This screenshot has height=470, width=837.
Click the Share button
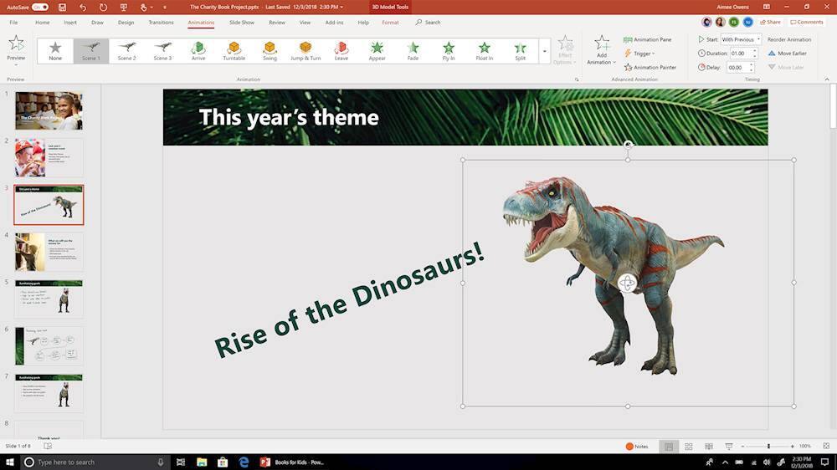pos(769,23)
